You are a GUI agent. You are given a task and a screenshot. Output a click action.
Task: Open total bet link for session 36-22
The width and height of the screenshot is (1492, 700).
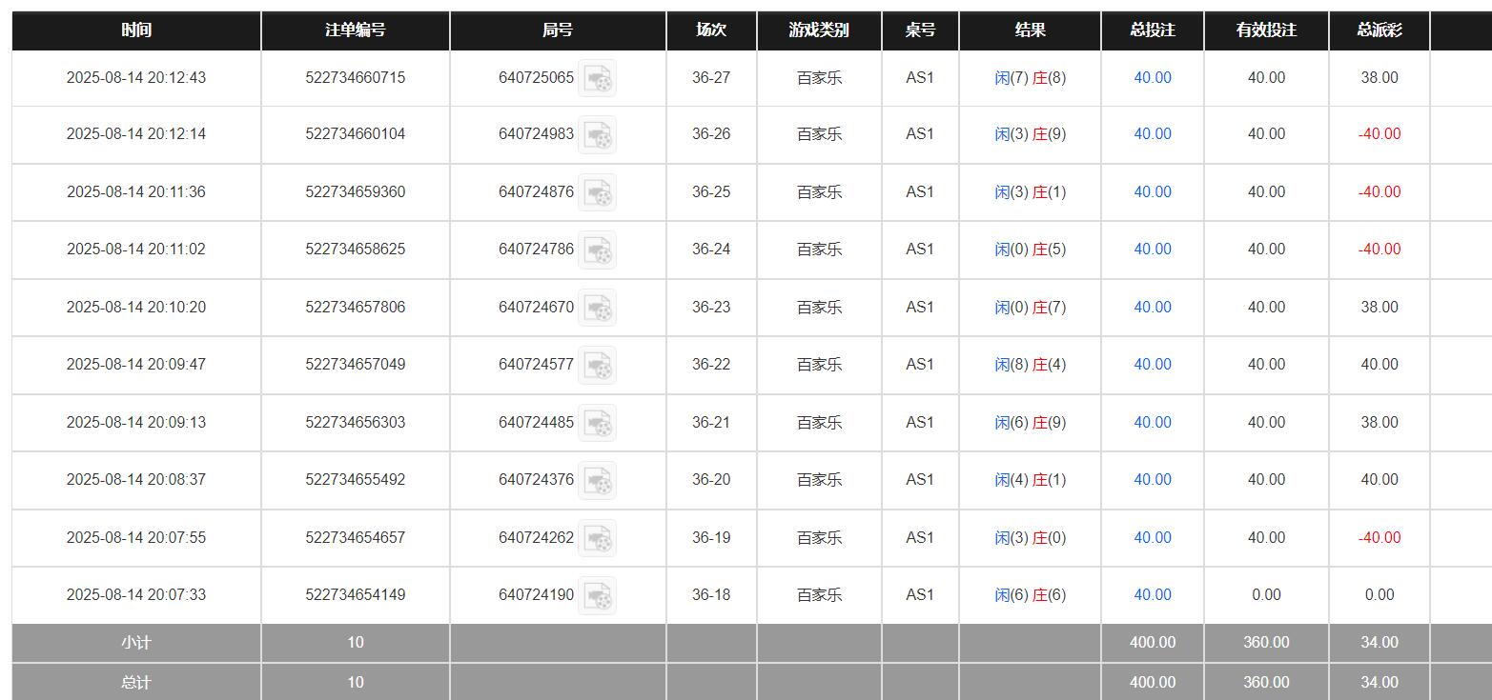(1152, 365)
